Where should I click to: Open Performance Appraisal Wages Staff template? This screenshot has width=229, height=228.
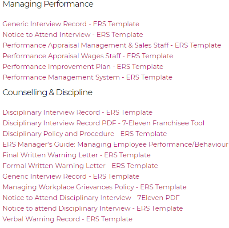88,56
